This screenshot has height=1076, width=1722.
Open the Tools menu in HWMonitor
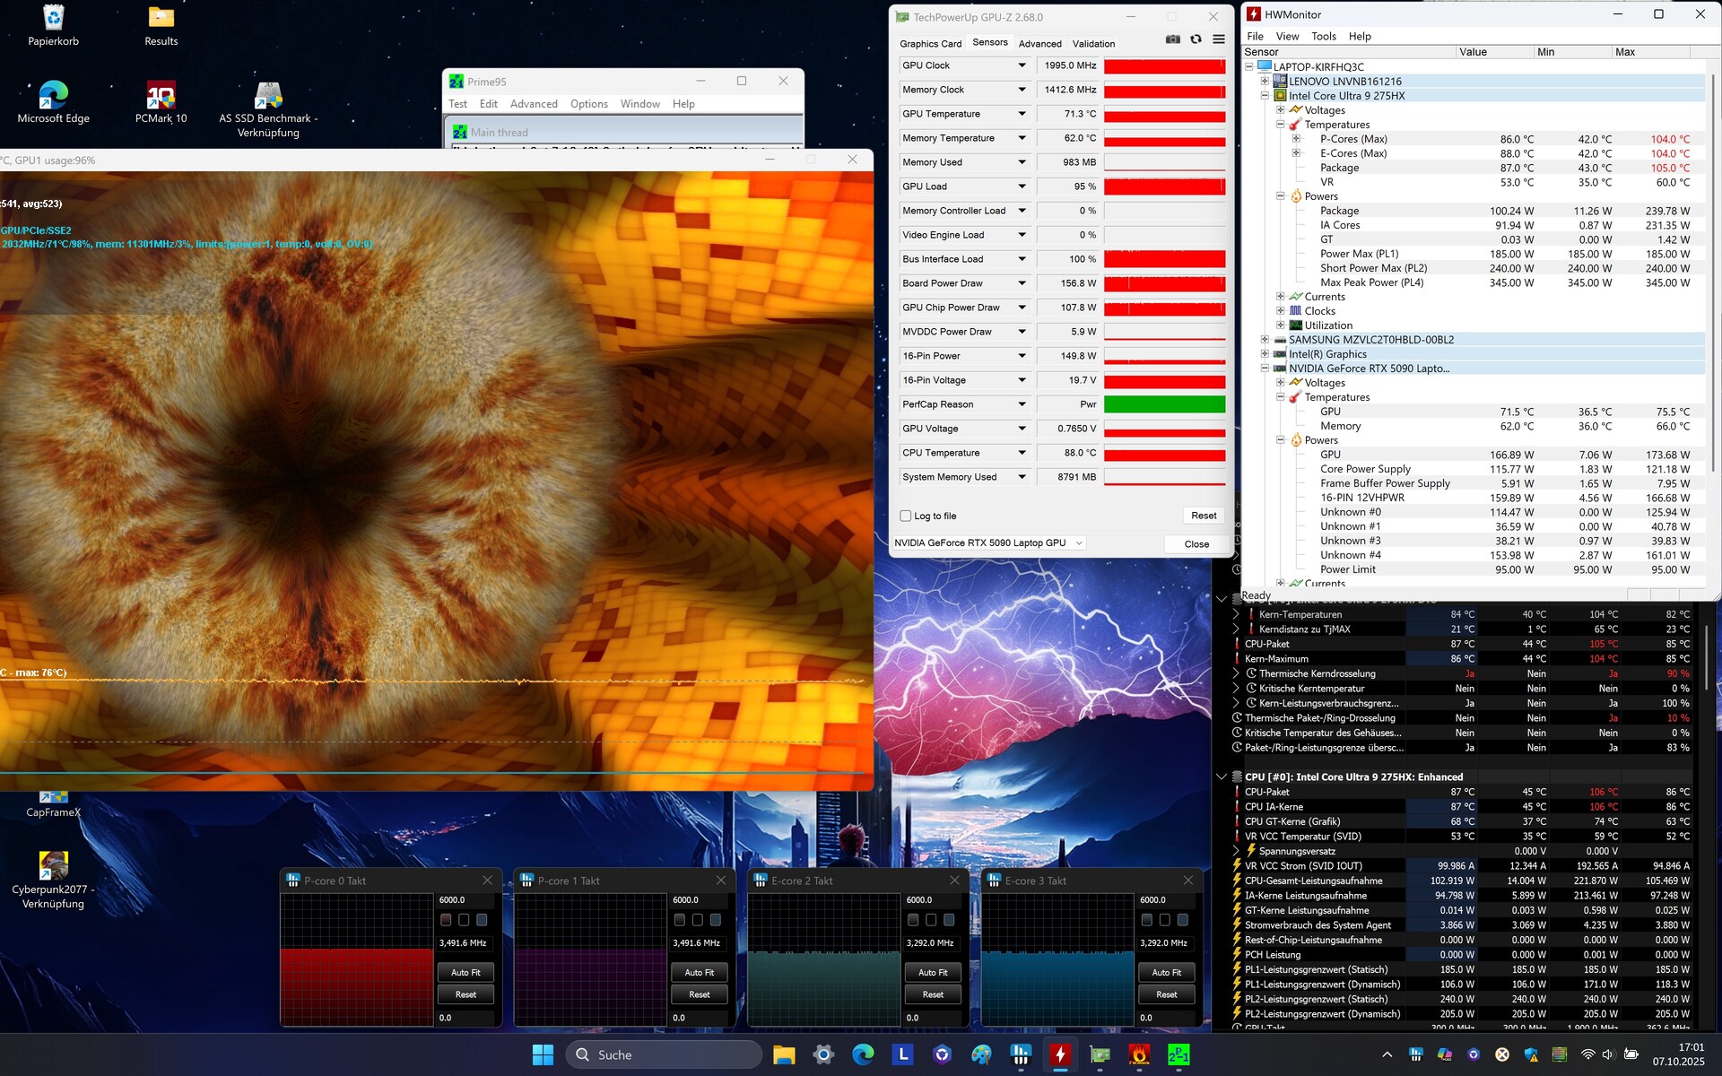1323,36
